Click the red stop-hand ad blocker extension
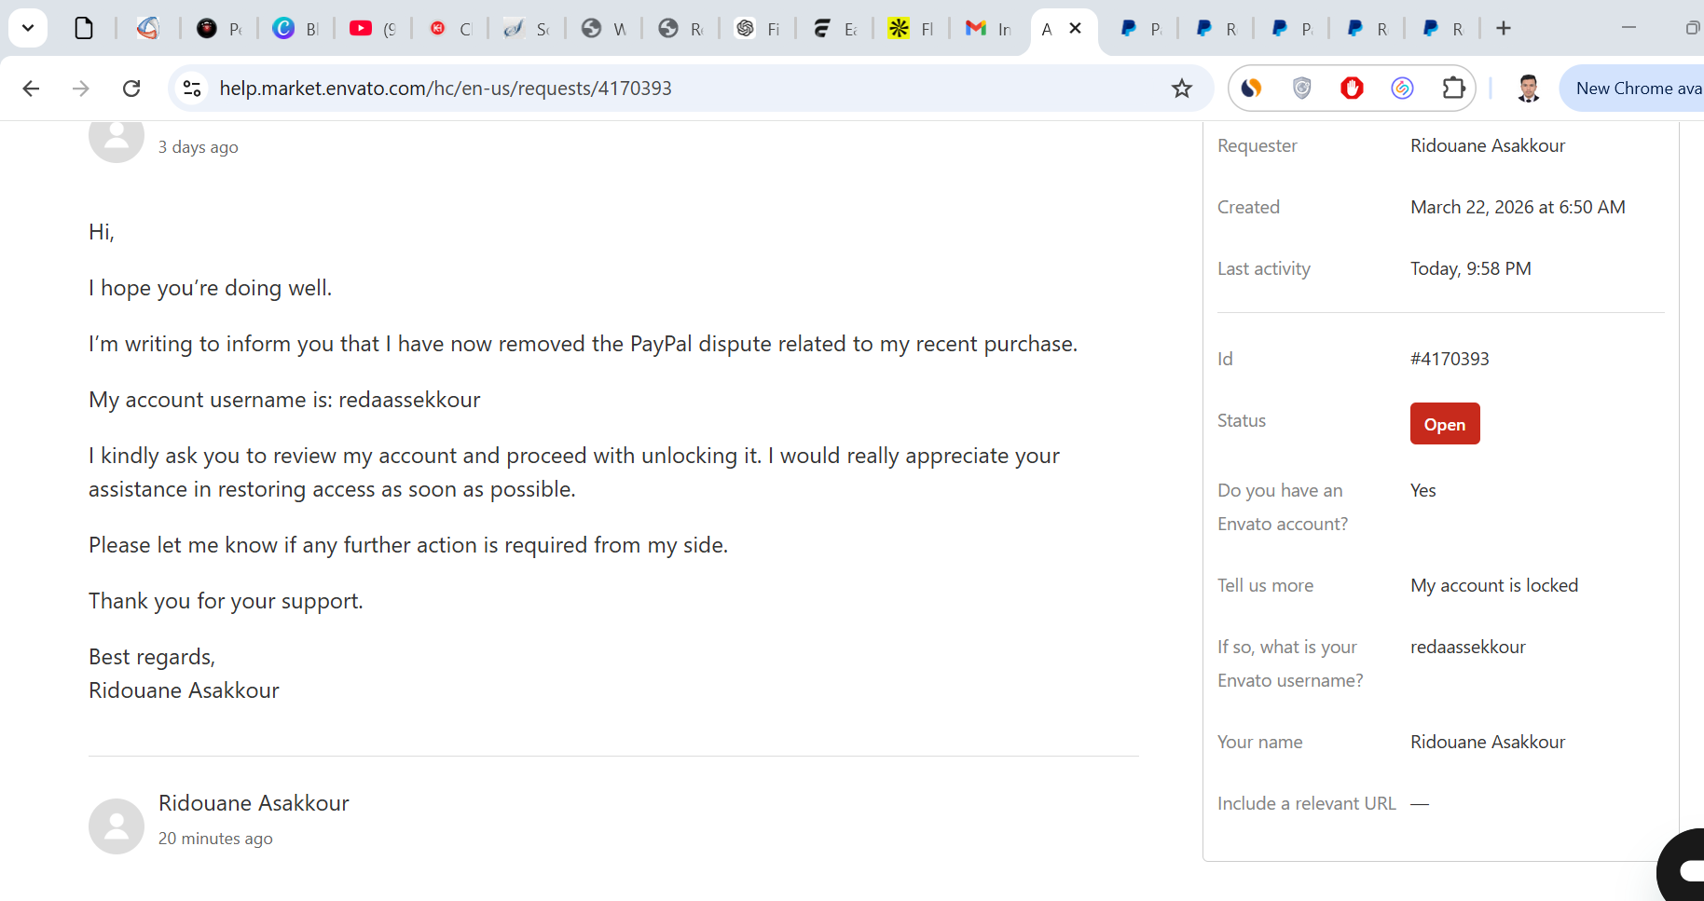Viewport: 1704px width, 901px height. point(1352,89)
